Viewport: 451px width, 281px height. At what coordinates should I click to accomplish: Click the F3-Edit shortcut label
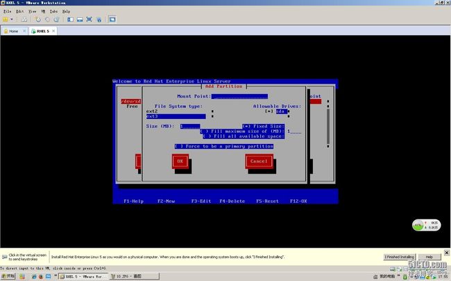[201, 201]
